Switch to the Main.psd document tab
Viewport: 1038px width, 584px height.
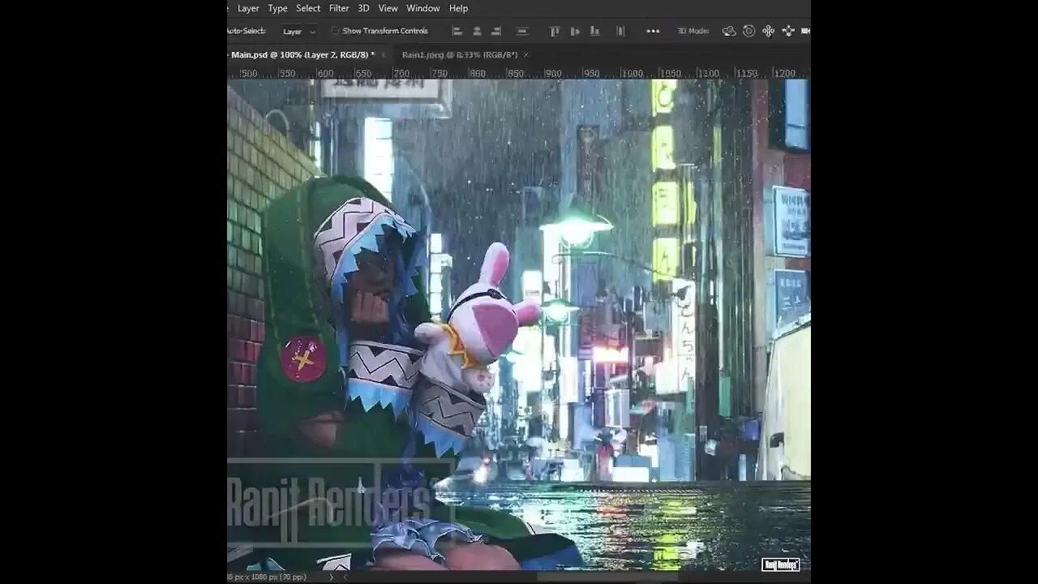pyautogui.click(x=302, y=54)
